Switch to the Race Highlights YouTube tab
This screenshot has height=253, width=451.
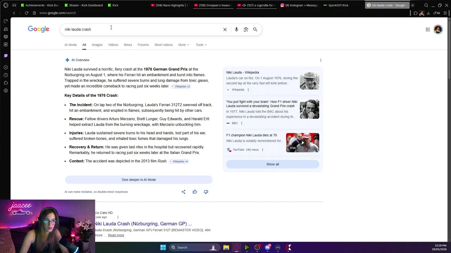[x=170, y=5]
